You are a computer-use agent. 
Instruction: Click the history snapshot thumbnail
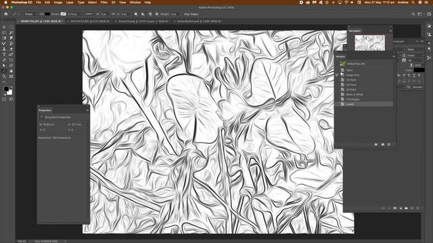[342, 63]
